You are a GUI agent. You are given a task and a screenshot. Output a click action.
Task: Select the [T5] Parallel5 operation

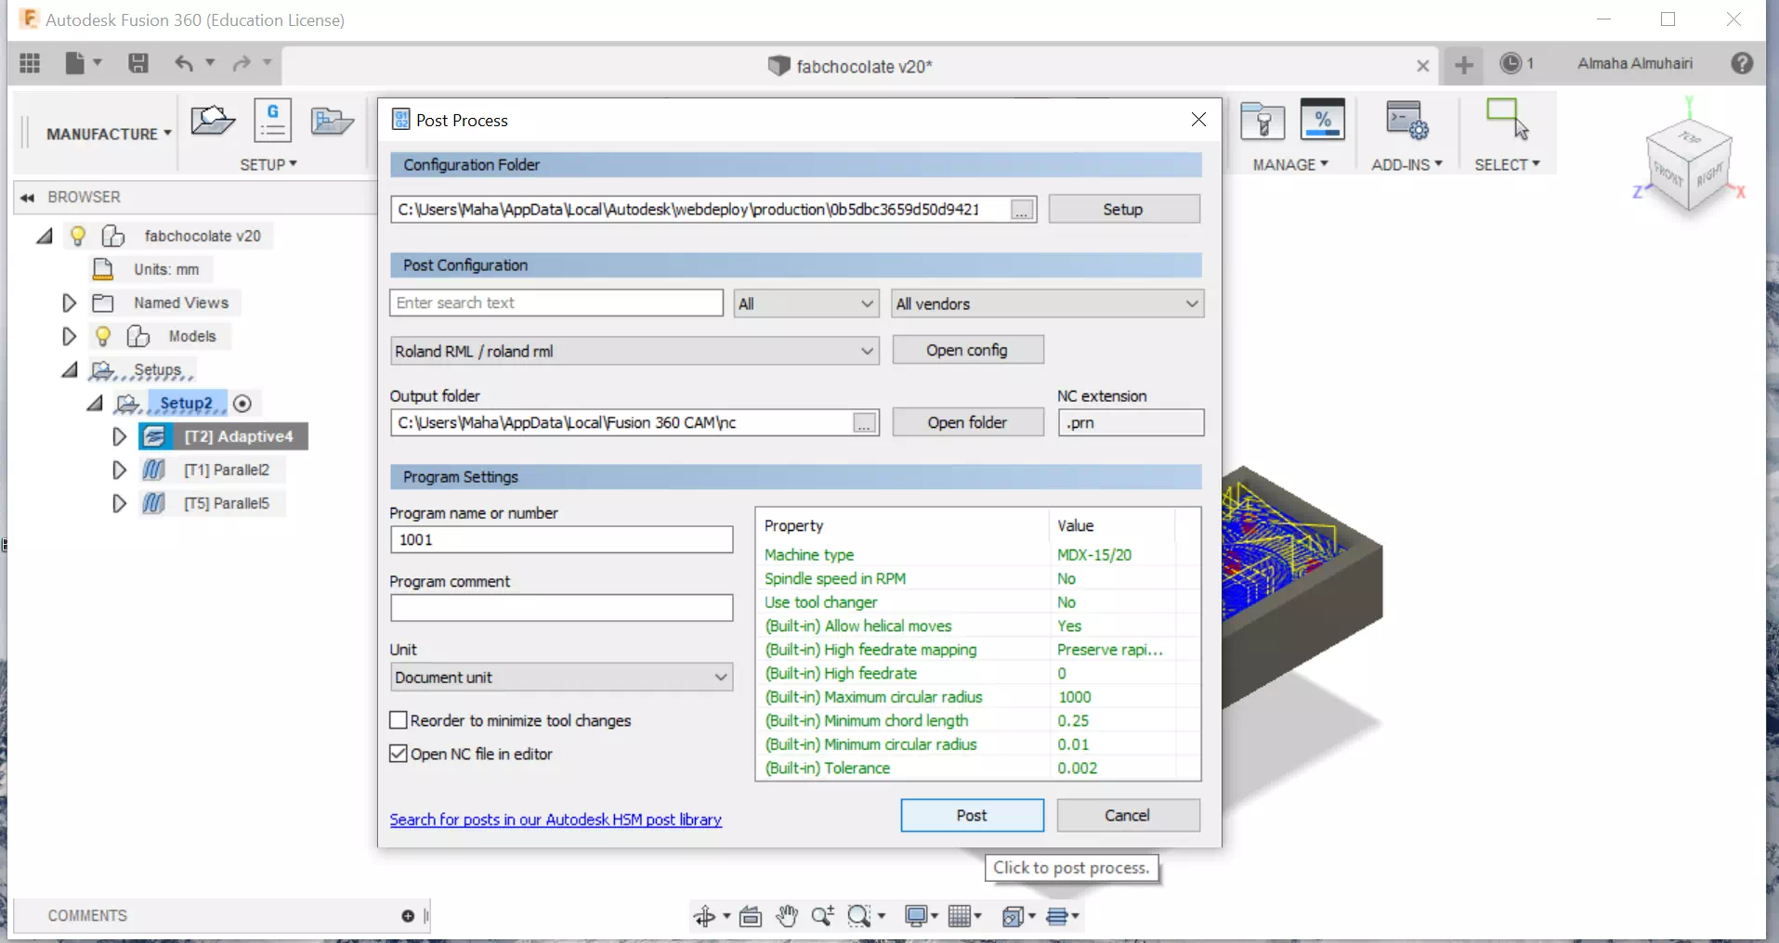point(226,503)
